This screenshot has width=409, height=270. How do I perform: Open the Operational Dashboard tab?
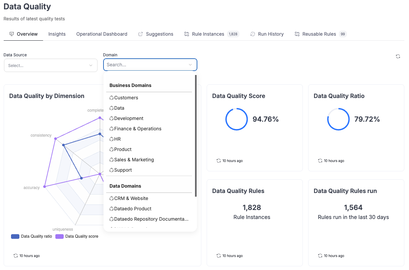coord(102,34)
